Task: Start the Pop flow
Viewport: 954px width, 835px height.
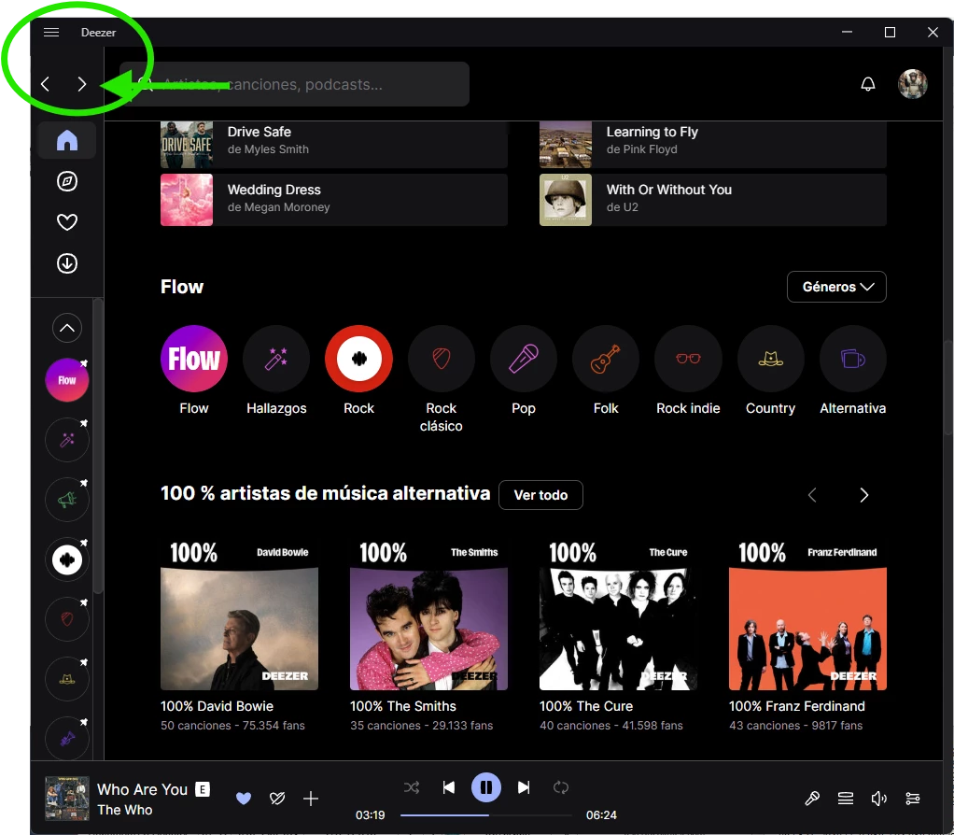Action: 524,359
